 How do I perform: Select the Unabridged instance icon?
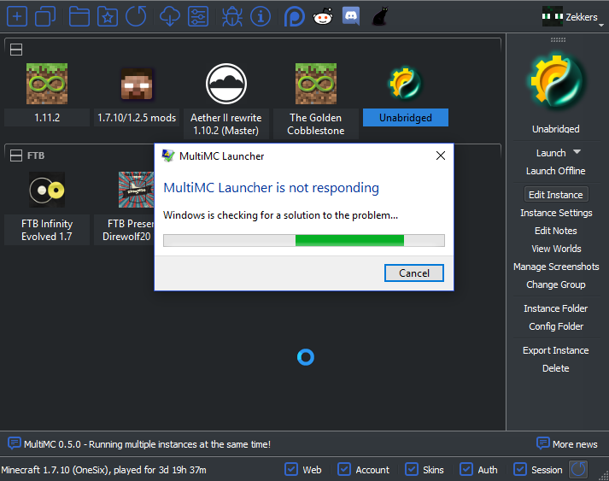pyautogui.click(x=406, y=84)
